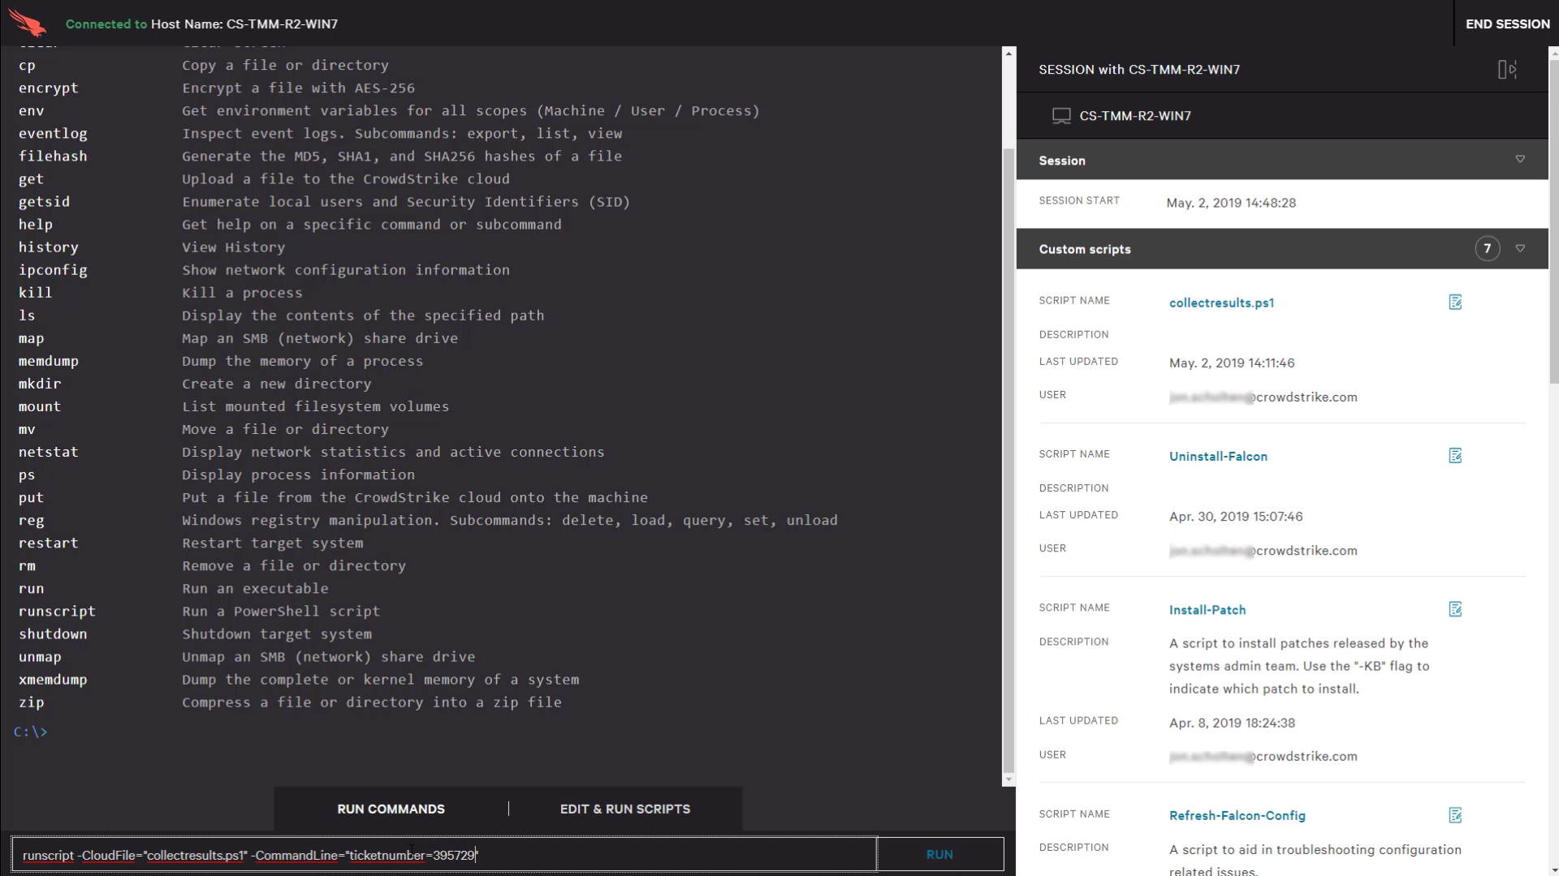Switch to the RUN COMMANDS tab

(x=391, y=809)
